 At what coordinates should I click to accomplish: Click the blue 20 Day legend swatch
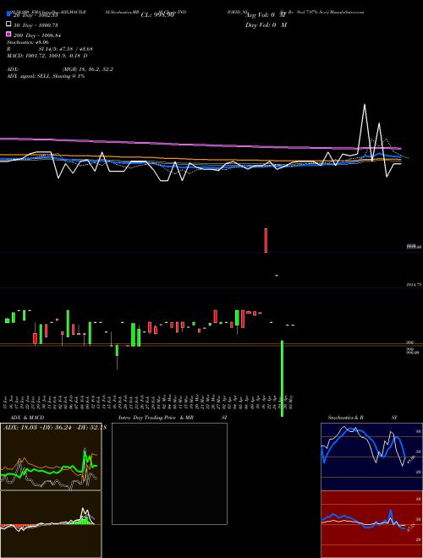point(8,14)
